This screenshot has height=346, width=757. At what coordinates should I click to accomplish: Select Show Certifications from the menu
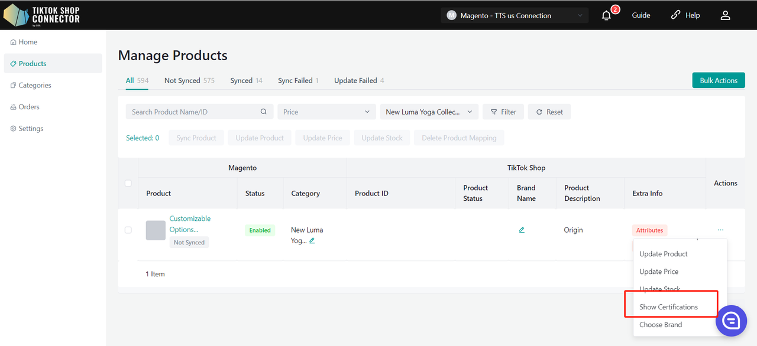pyautogui.click(x=668, y=307)
